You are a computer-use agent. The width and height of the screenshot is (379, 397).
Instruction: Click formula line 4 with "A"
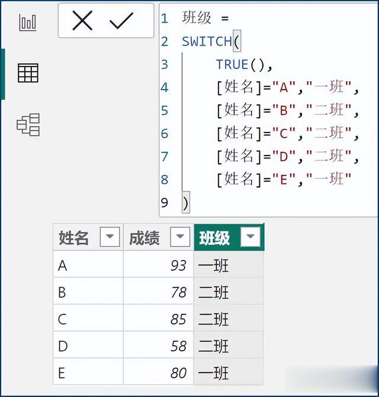click(288, 88)
